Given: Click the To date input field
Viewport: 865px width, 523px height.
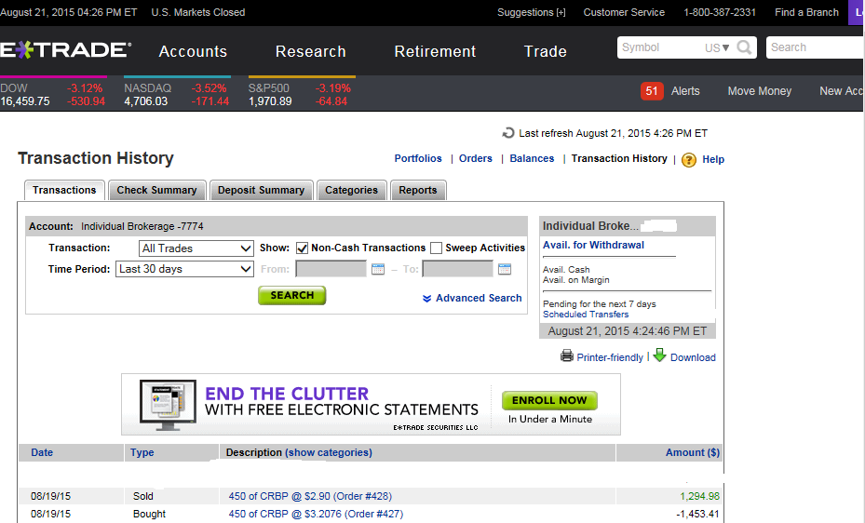Looking at the screenshot, I should click(458, 269).
